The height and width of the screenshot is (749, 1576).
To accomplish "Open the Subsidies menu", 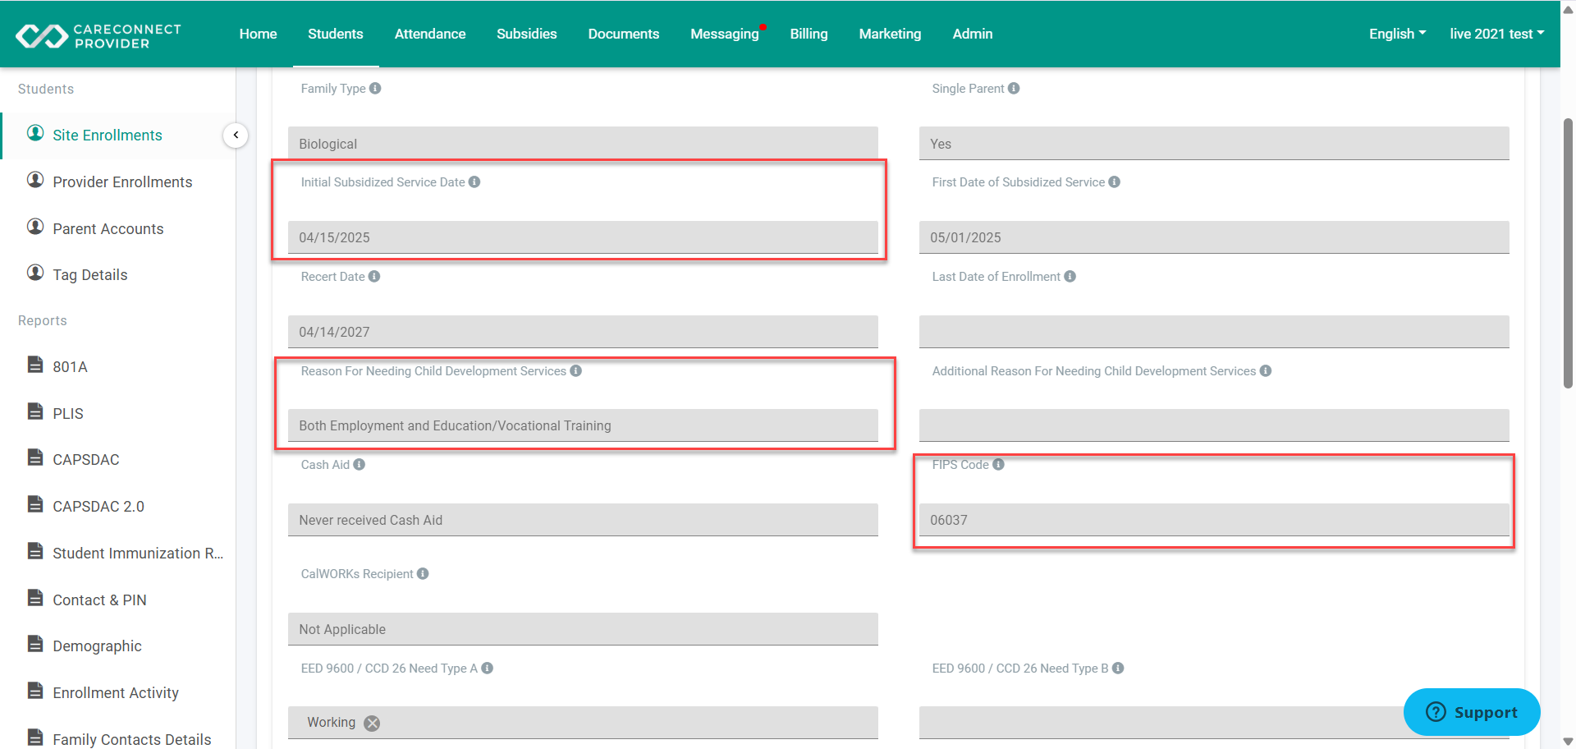I will point(527,34).
